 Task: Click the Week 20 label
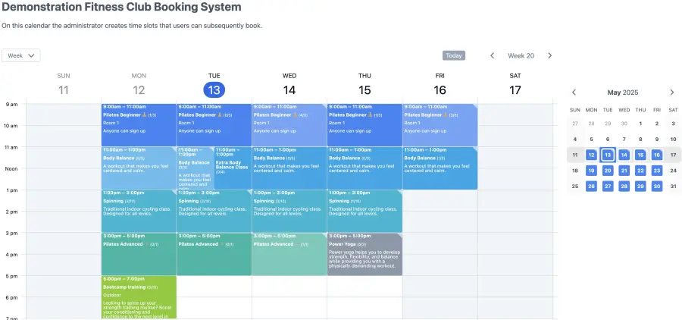(x=521, y=55)
